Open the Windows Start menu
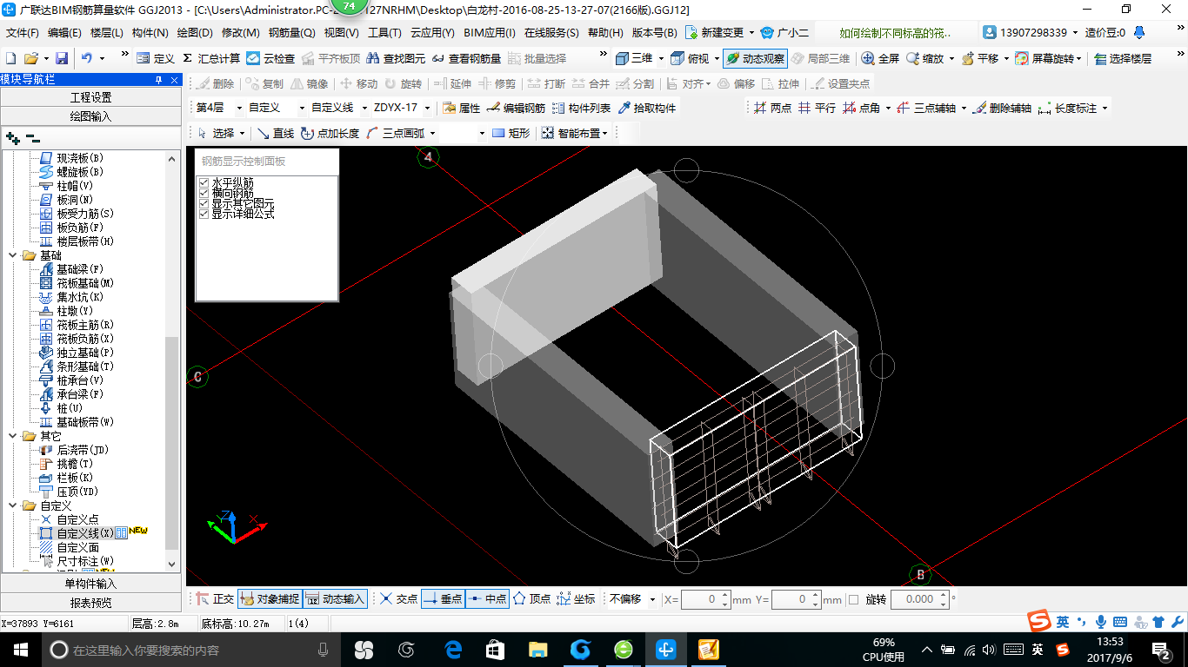Viewport: 1188px width, 667px height. point(20,649)
